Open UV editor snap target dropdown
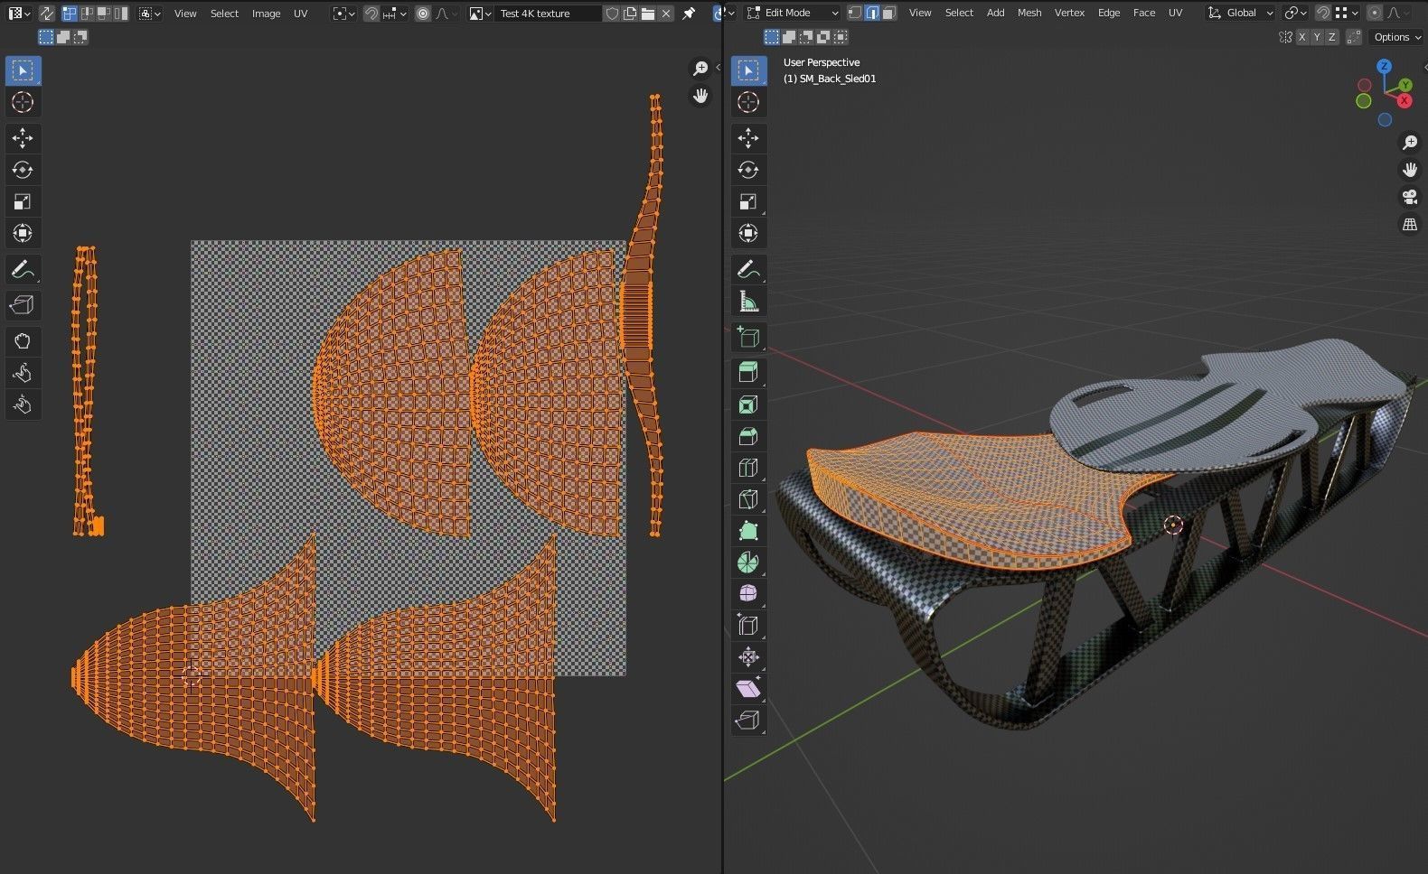The height and width of the screenshot is (874, 1428). click(x=395, y=14)
